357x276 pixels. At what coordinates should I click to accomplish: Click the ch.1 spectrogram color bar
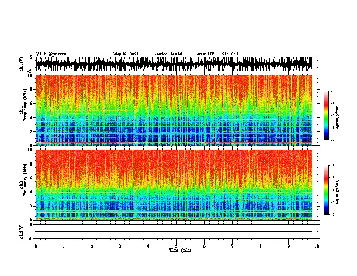pyautogui.click(x=326, y=115)
